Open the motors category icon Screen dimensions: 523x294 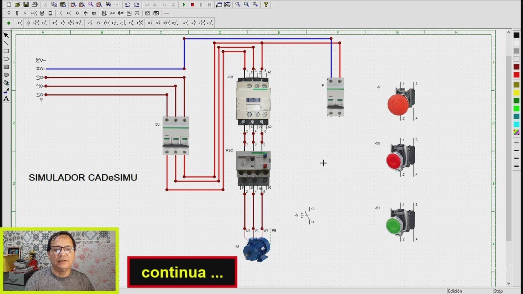42,13
